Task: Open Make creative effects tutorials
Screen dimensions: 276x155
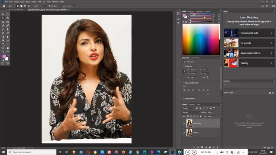Action: click(x=249, y=53)
